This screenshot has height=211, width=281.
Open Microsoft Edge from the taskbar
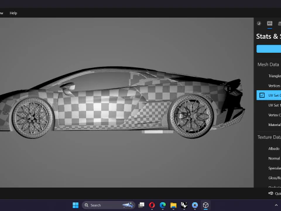tap(163, 205)
